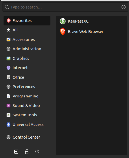129x158 pixels.
Task: Browse the Graphics category
Action: [x=27, y=58]
